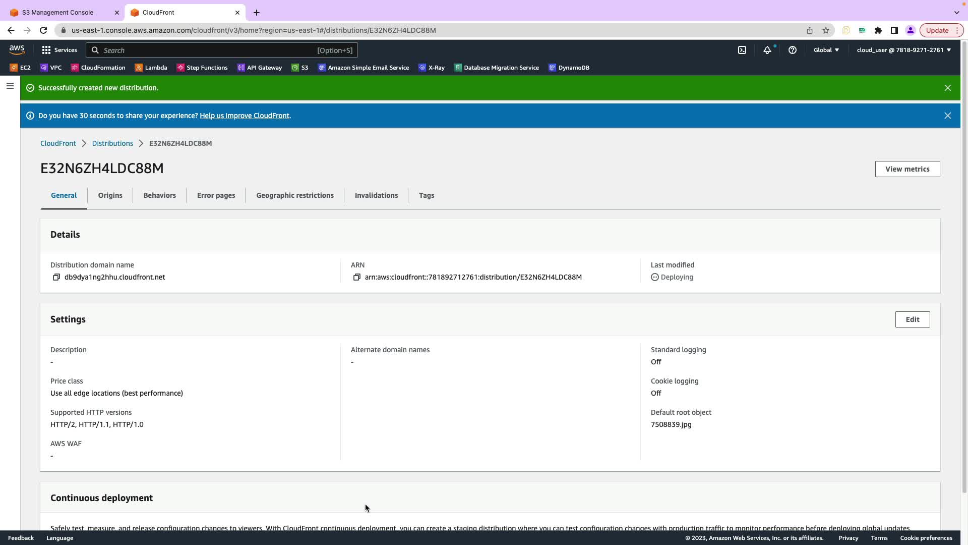Viewport: 968px width, 545px height.
Task: Open the AWS CloudShell icon
Action: 742,50
